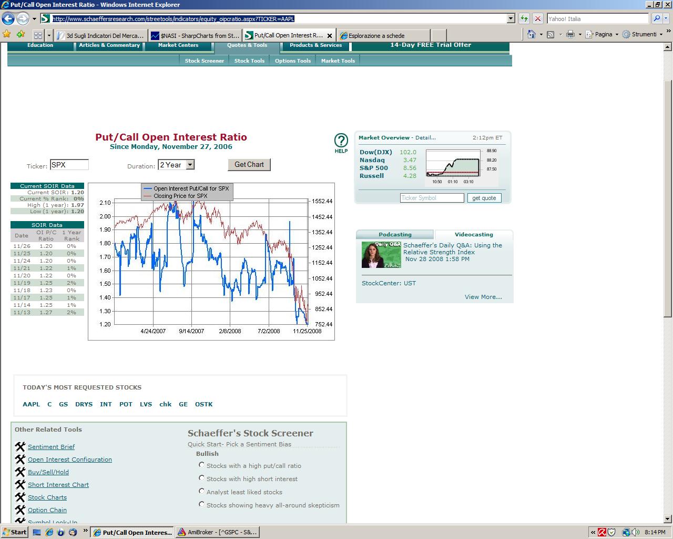Switch to 'Esplorazione a schede' tab
The image size is (673, 539).
click(384, 36)
